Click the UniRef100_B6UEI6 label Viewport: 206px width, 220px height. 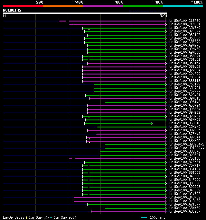click(x=185, y=123)
